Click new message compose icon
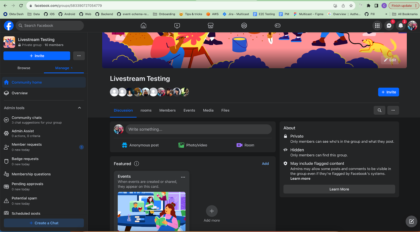420x232 pixels. (x=411, y=222)
